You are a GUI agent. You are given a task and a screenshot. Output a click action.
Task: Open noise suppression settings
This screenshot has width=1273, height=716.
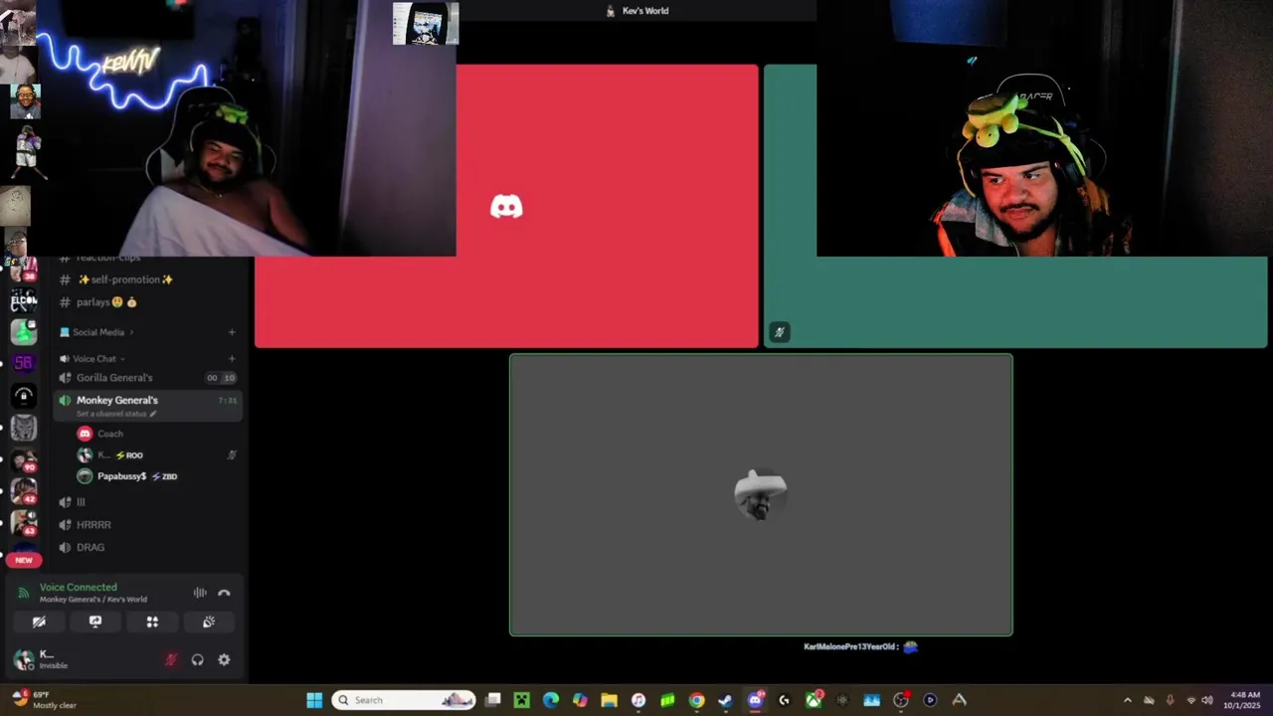pos(200,593)
